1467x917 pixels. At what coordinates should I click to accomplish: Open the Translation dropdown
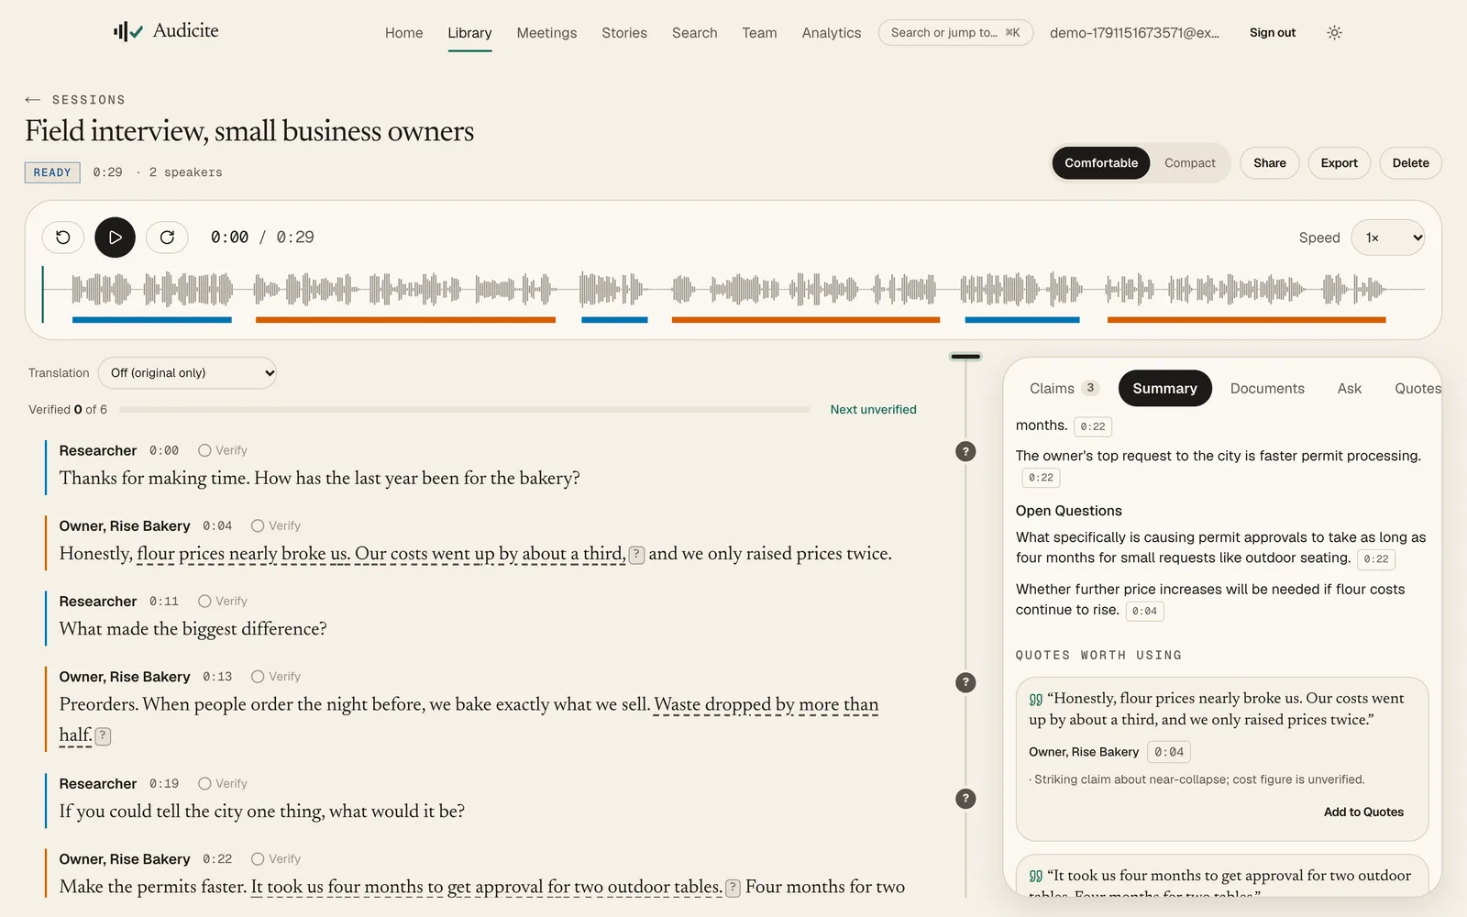click(188, 373)
